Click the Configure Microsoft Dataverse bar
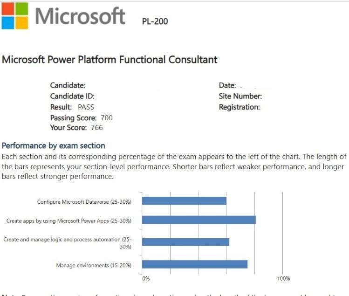This screenshot has width=349, height=296. coord(184,200)
